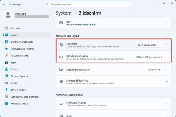Click the back arrow next to Einstellungen
Screen dimensions: 176x117
click(x=4, y=4)
